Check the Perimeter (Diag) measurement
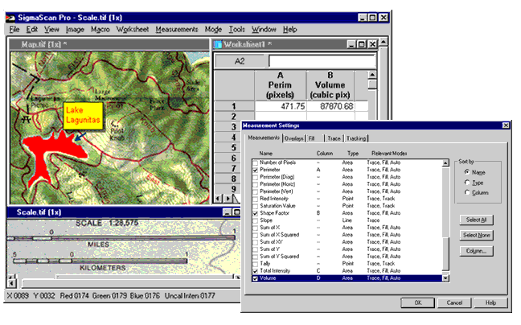This screenshot has height=325, width=521. point(255,178)
